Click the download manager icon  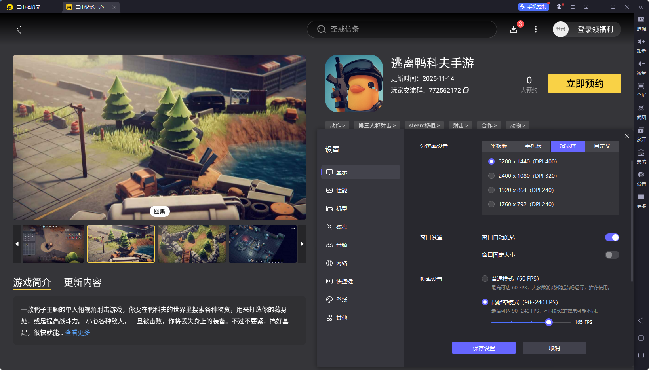click(x=514, y=29)
